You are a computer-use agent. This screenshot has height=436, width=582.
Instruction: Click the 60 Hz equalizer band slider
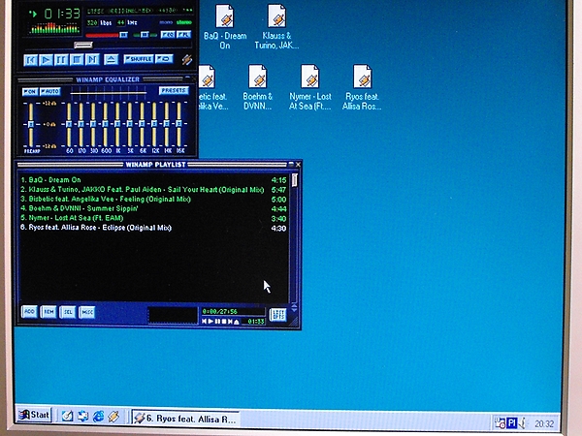pos(69,124)
